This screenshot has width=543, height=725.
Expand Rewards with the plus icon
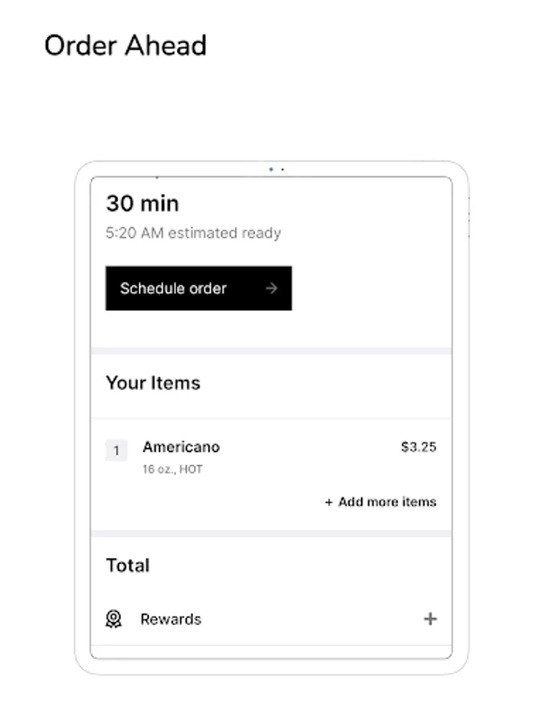(430, 619)
